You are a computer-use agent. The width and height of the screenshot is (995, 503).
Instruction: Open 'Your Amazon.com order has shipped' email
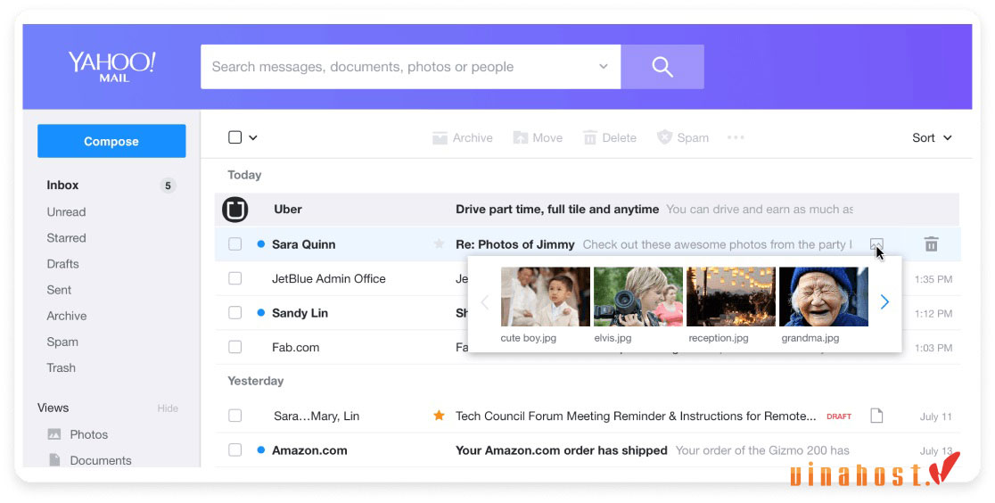(562, 450)
